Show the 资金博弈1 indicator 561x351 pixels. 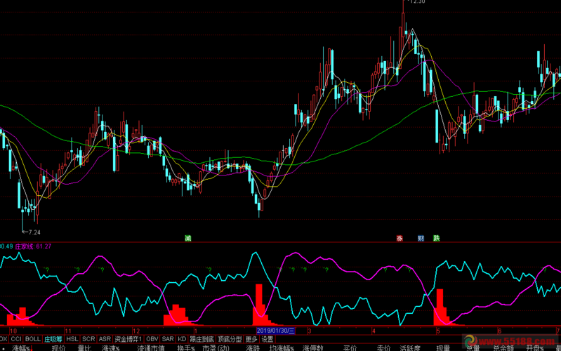[128, 338]
